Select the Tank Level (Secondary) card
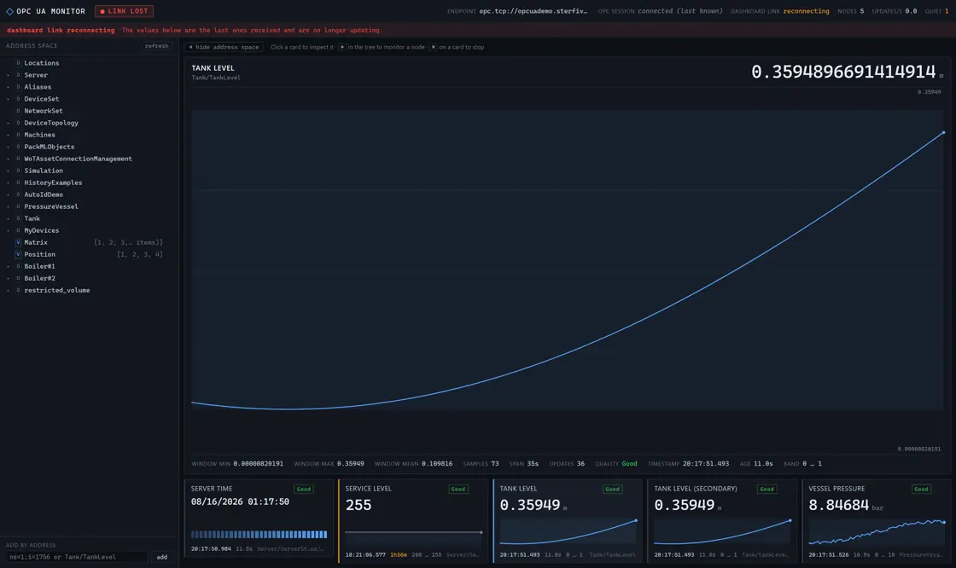 click(x=722, y=520)
